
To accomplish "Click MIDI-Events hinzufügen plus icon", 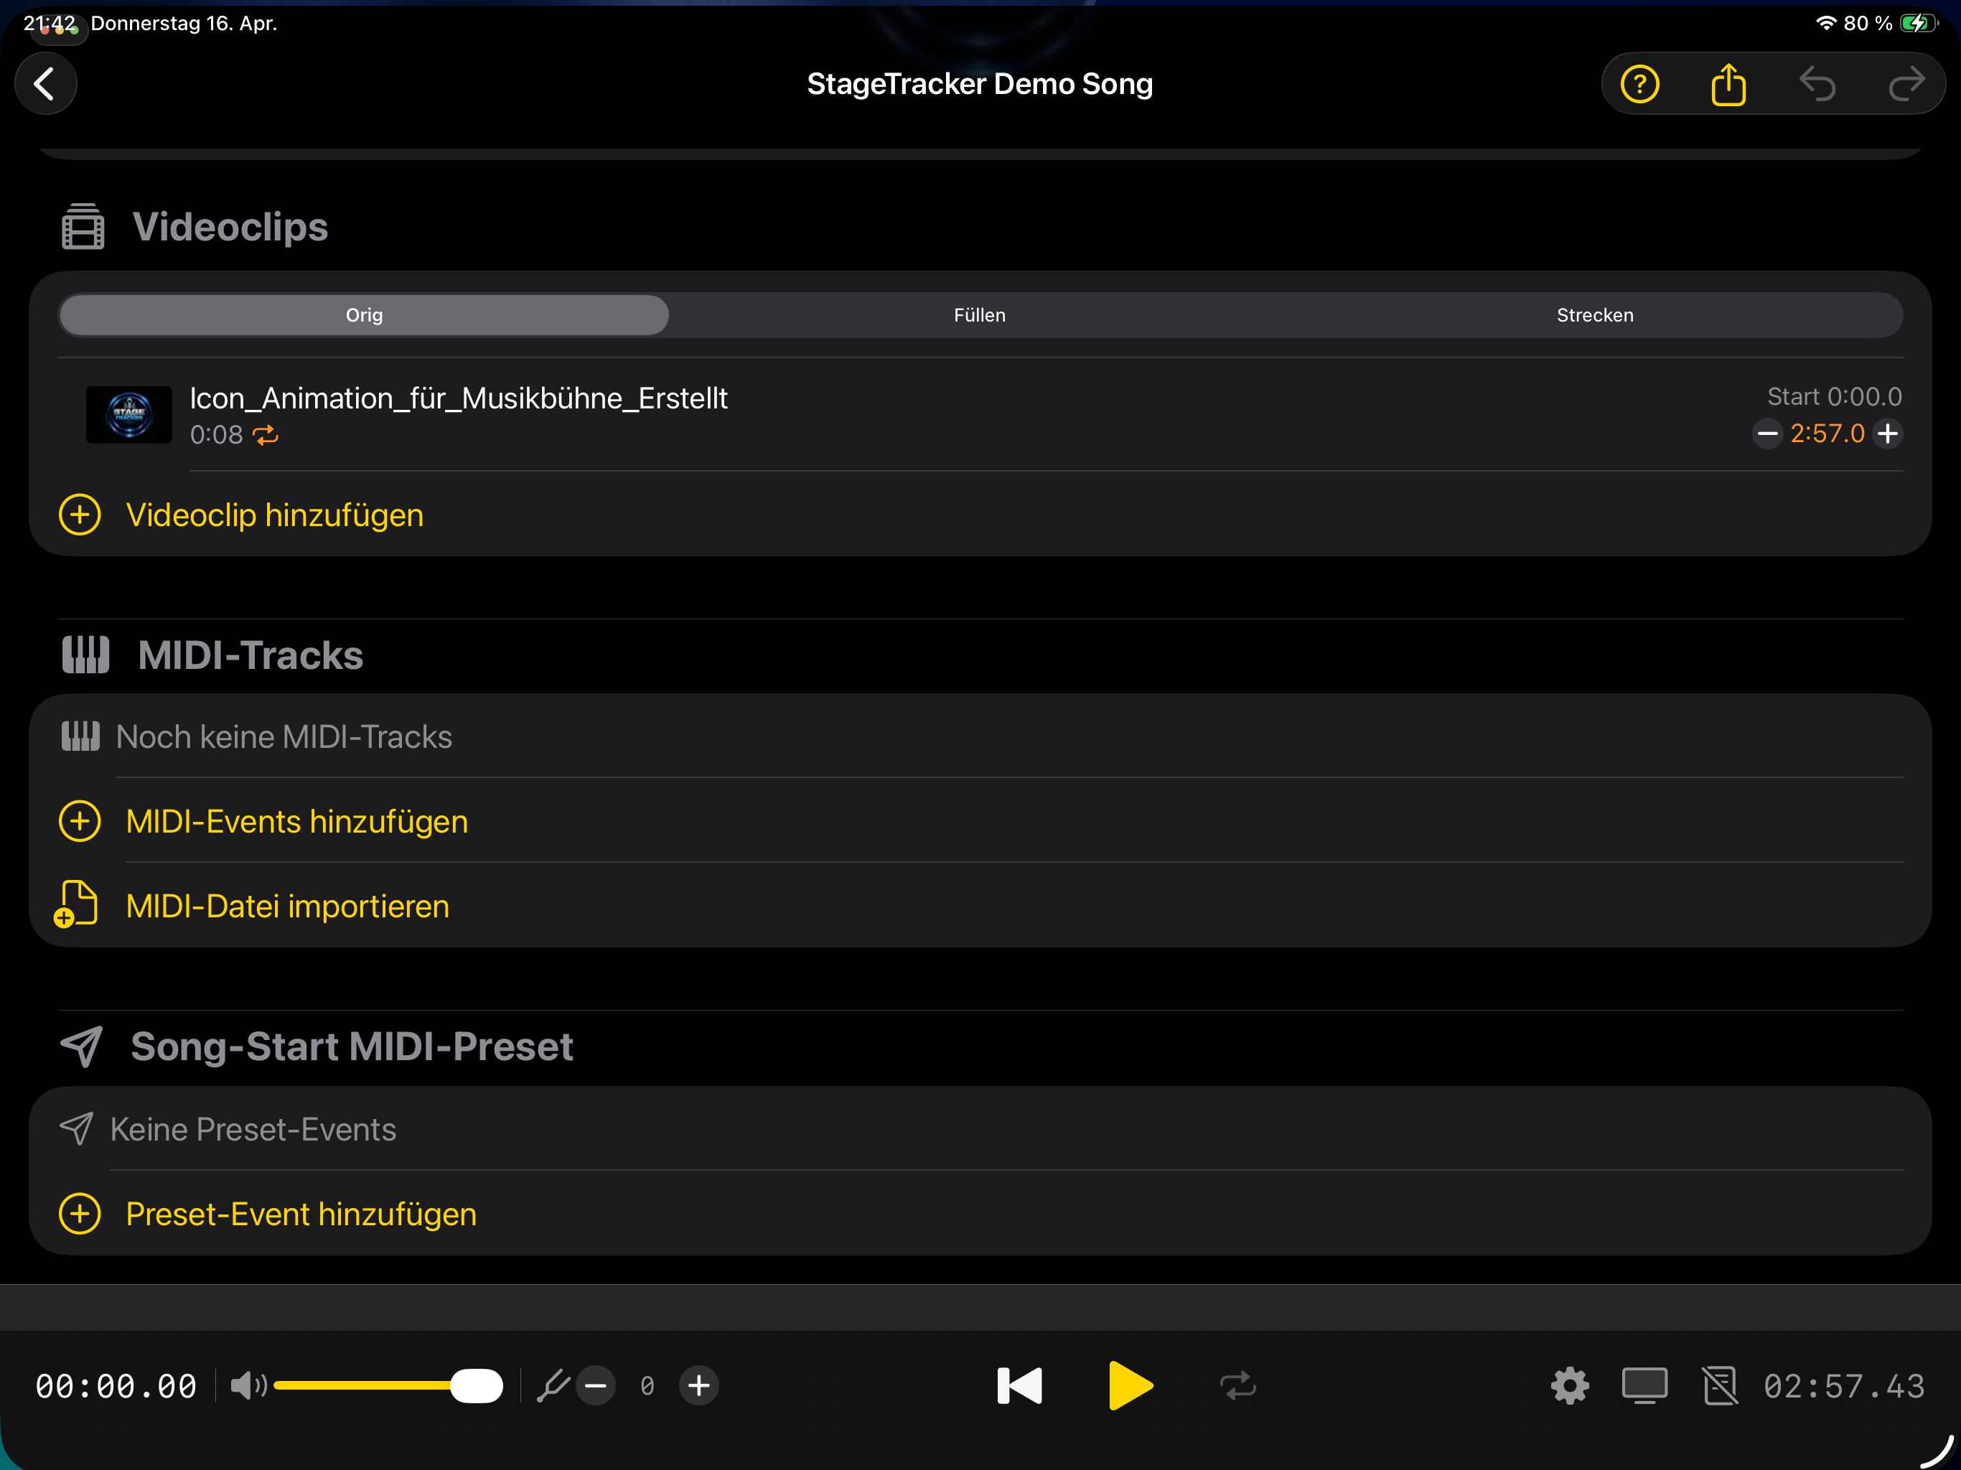I will click(x=80, y=821).
